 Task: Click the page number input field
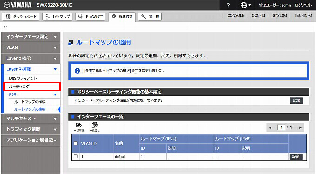click(x=281, y=127)
